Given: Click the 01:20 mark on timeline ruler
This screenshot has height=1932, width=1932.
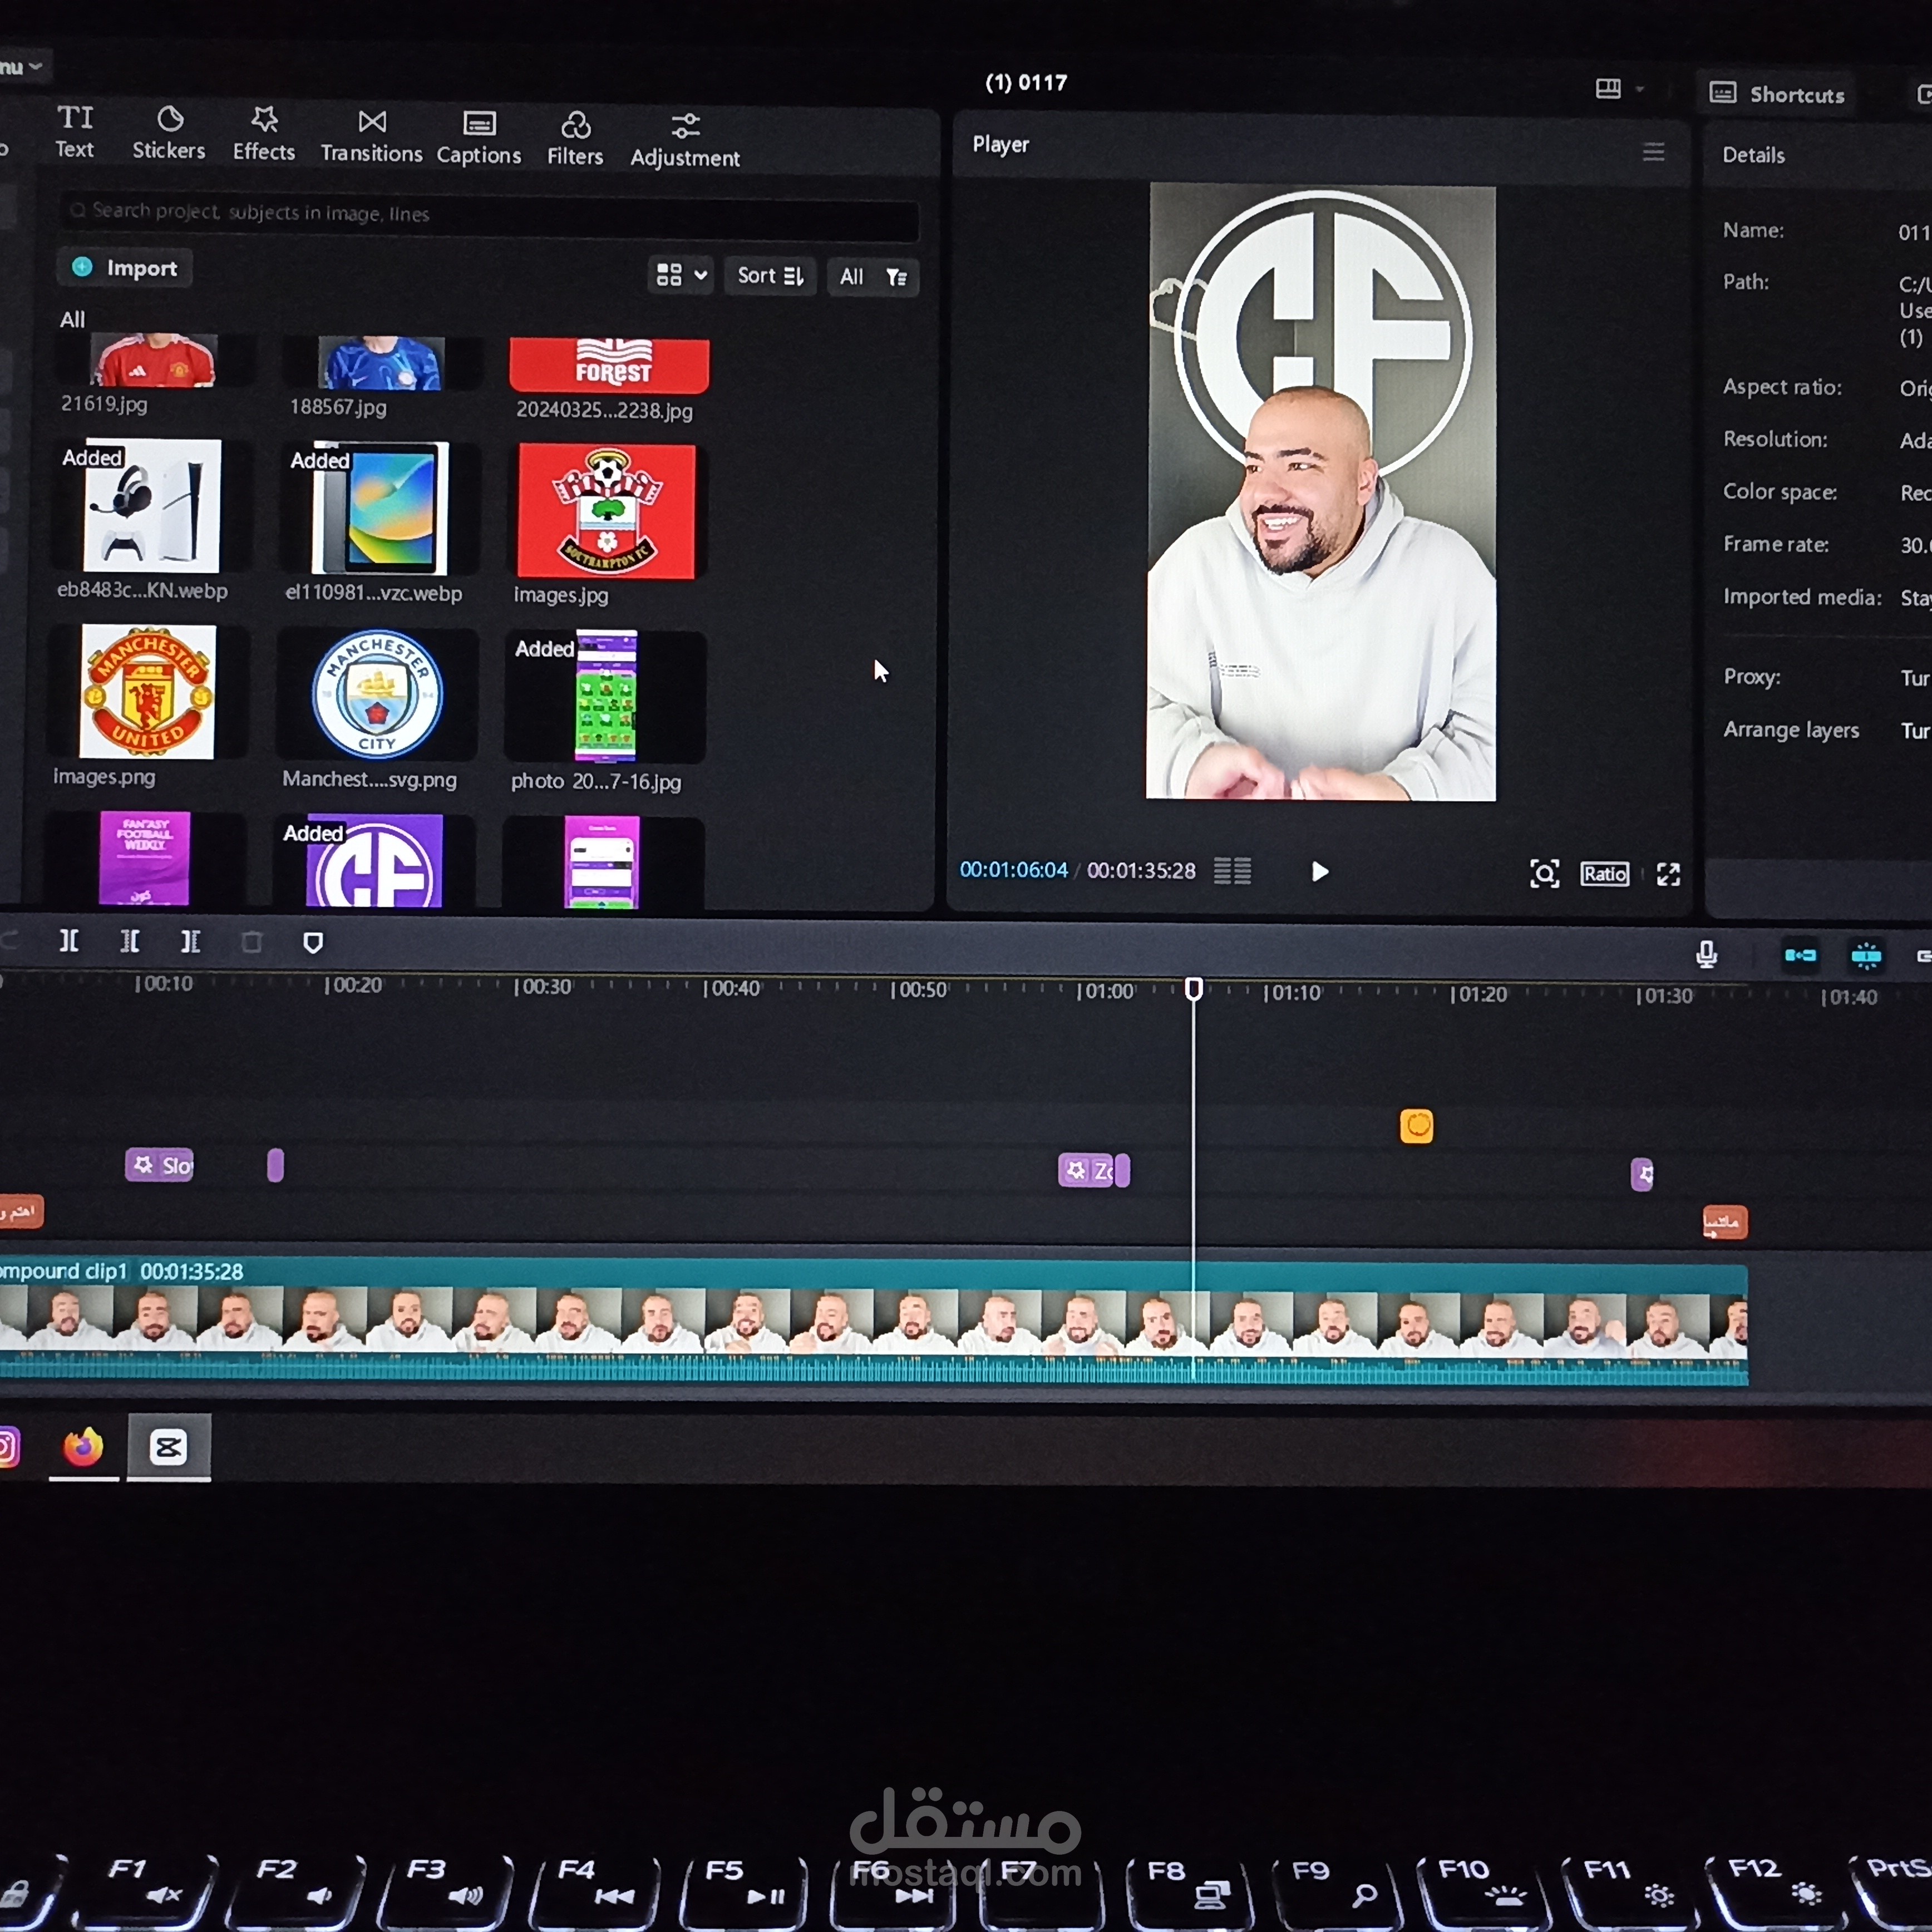Looking at the screenshot, I should click(1479, 994).
